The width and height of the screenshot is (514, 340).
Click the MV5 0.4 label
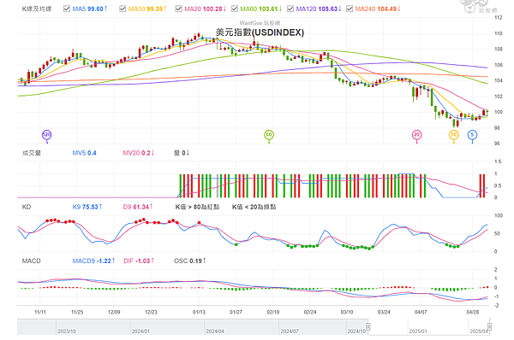(84, 153)
